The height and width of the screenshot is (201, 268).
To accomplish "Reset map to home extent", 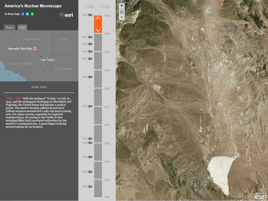I will [121, 12].
